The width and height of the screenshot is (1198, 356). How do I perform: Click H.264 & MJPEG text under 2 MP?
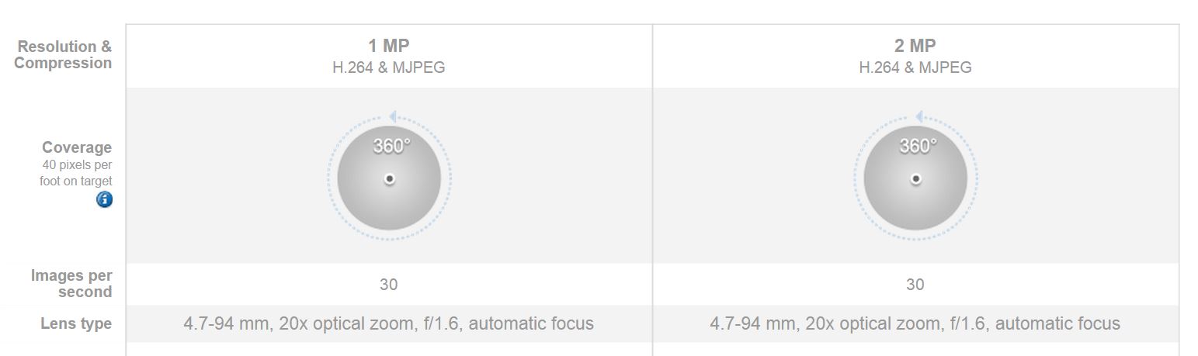click(915, 67)
